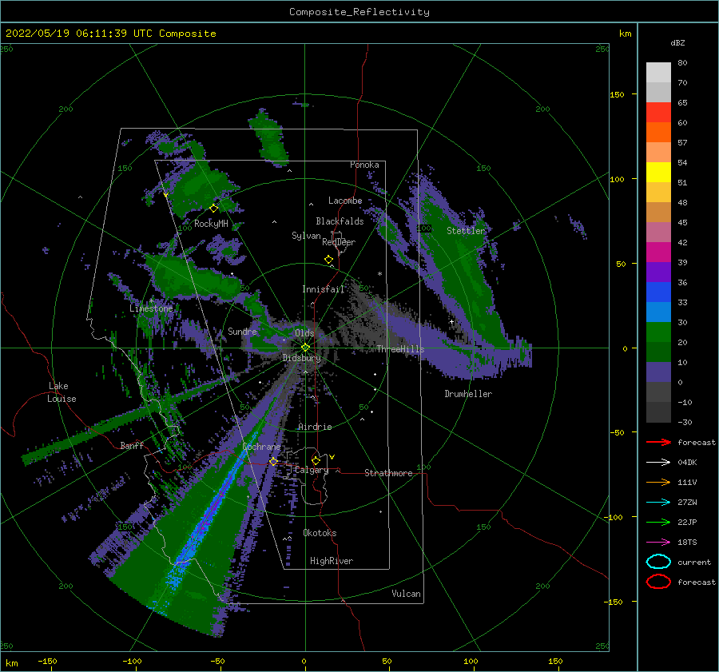This screenshot has height=672, width=719.
Task: Click the Innisfail town label
Action: [x=323, y=289]
